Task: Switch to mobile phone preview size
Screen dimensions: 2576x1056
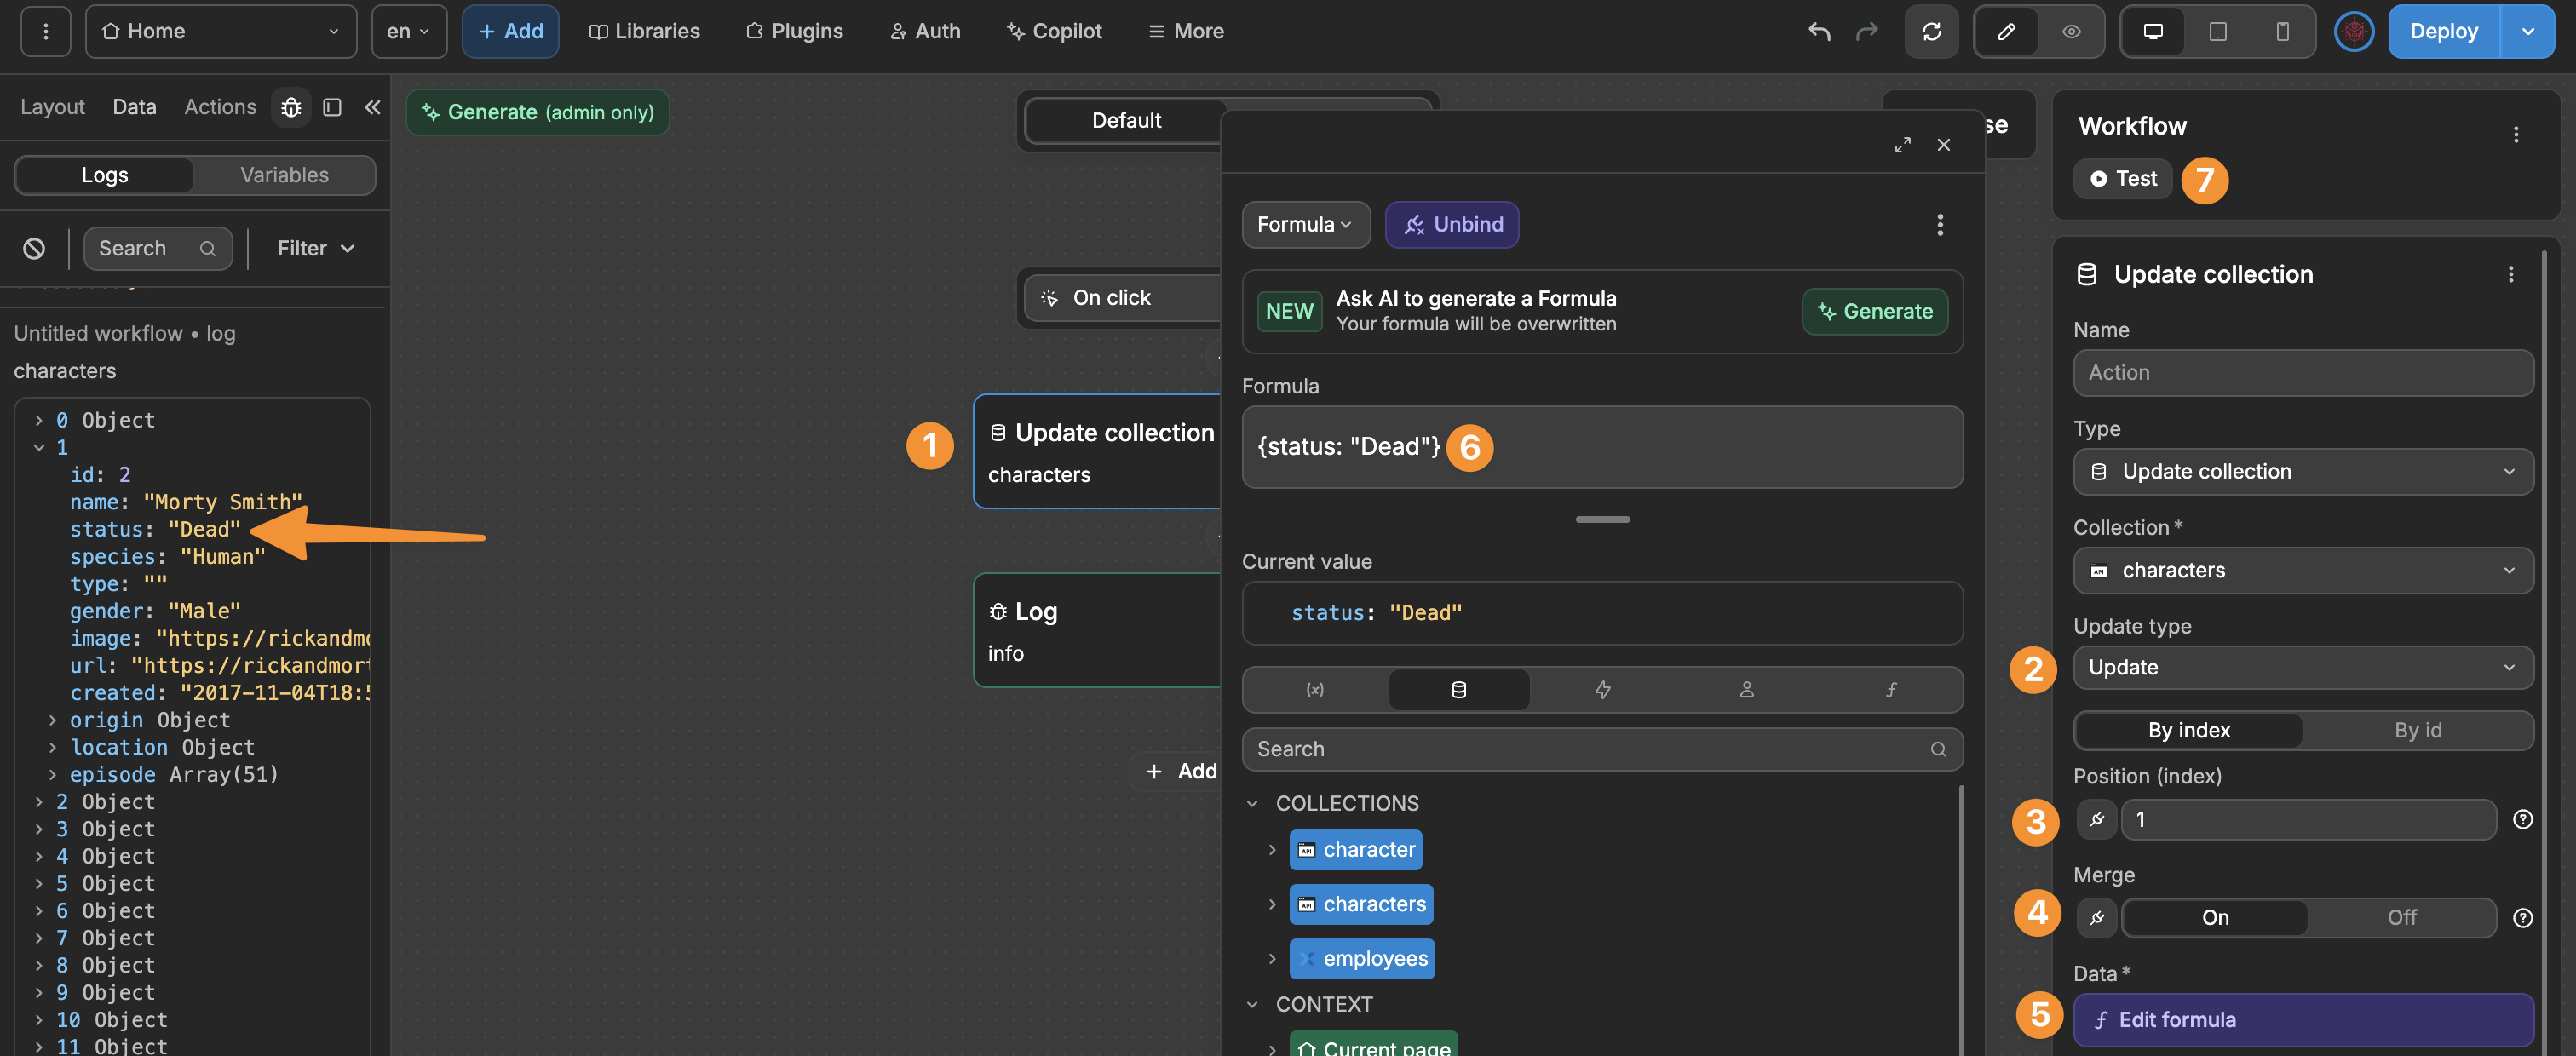Action: (2281, 31)
